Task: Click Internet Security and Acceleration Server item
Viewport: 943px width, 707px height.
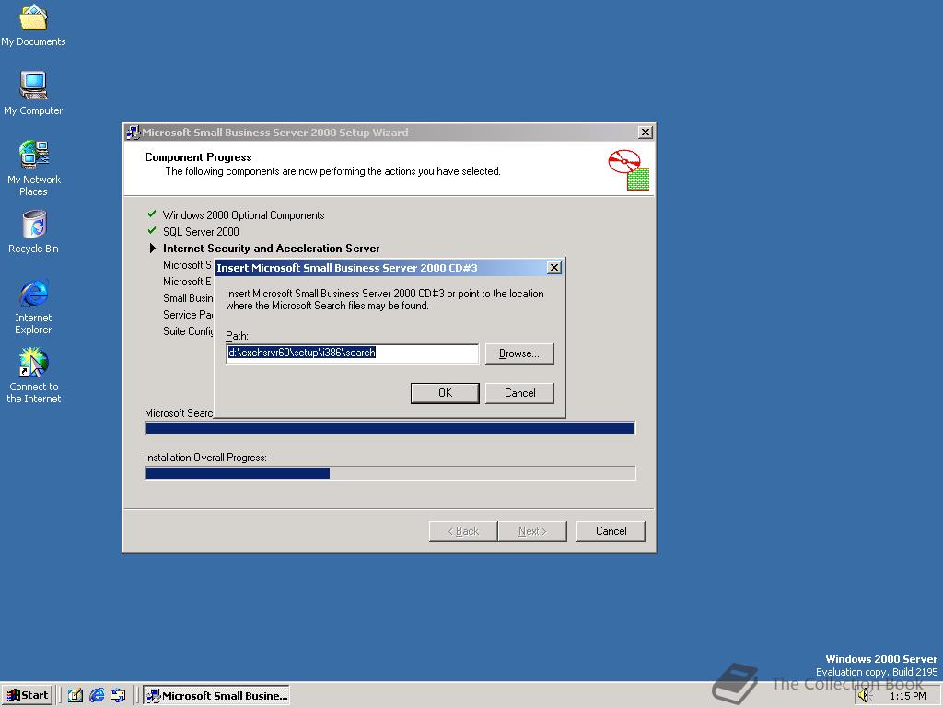Action: [x=272, y=249]
